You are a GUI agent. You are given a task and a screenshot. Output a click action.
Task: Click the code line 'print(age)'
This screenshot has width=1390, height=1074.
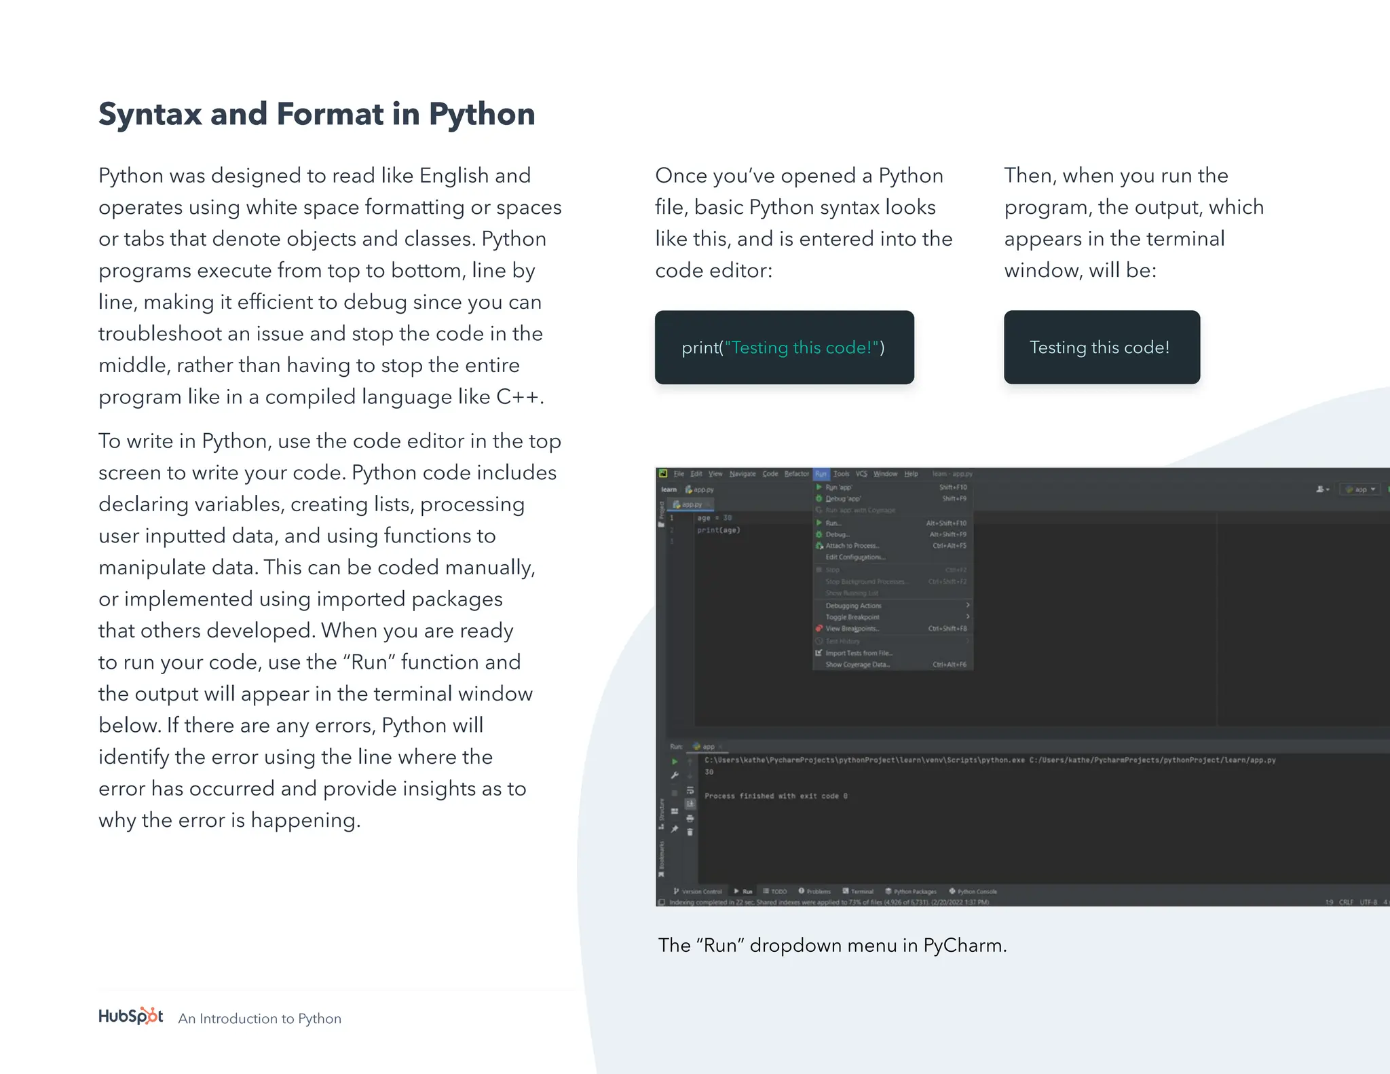[x=719, y=530]
